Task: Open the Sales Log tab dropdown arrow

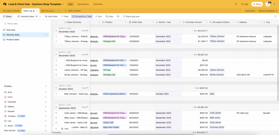Action: coord(37,11)
